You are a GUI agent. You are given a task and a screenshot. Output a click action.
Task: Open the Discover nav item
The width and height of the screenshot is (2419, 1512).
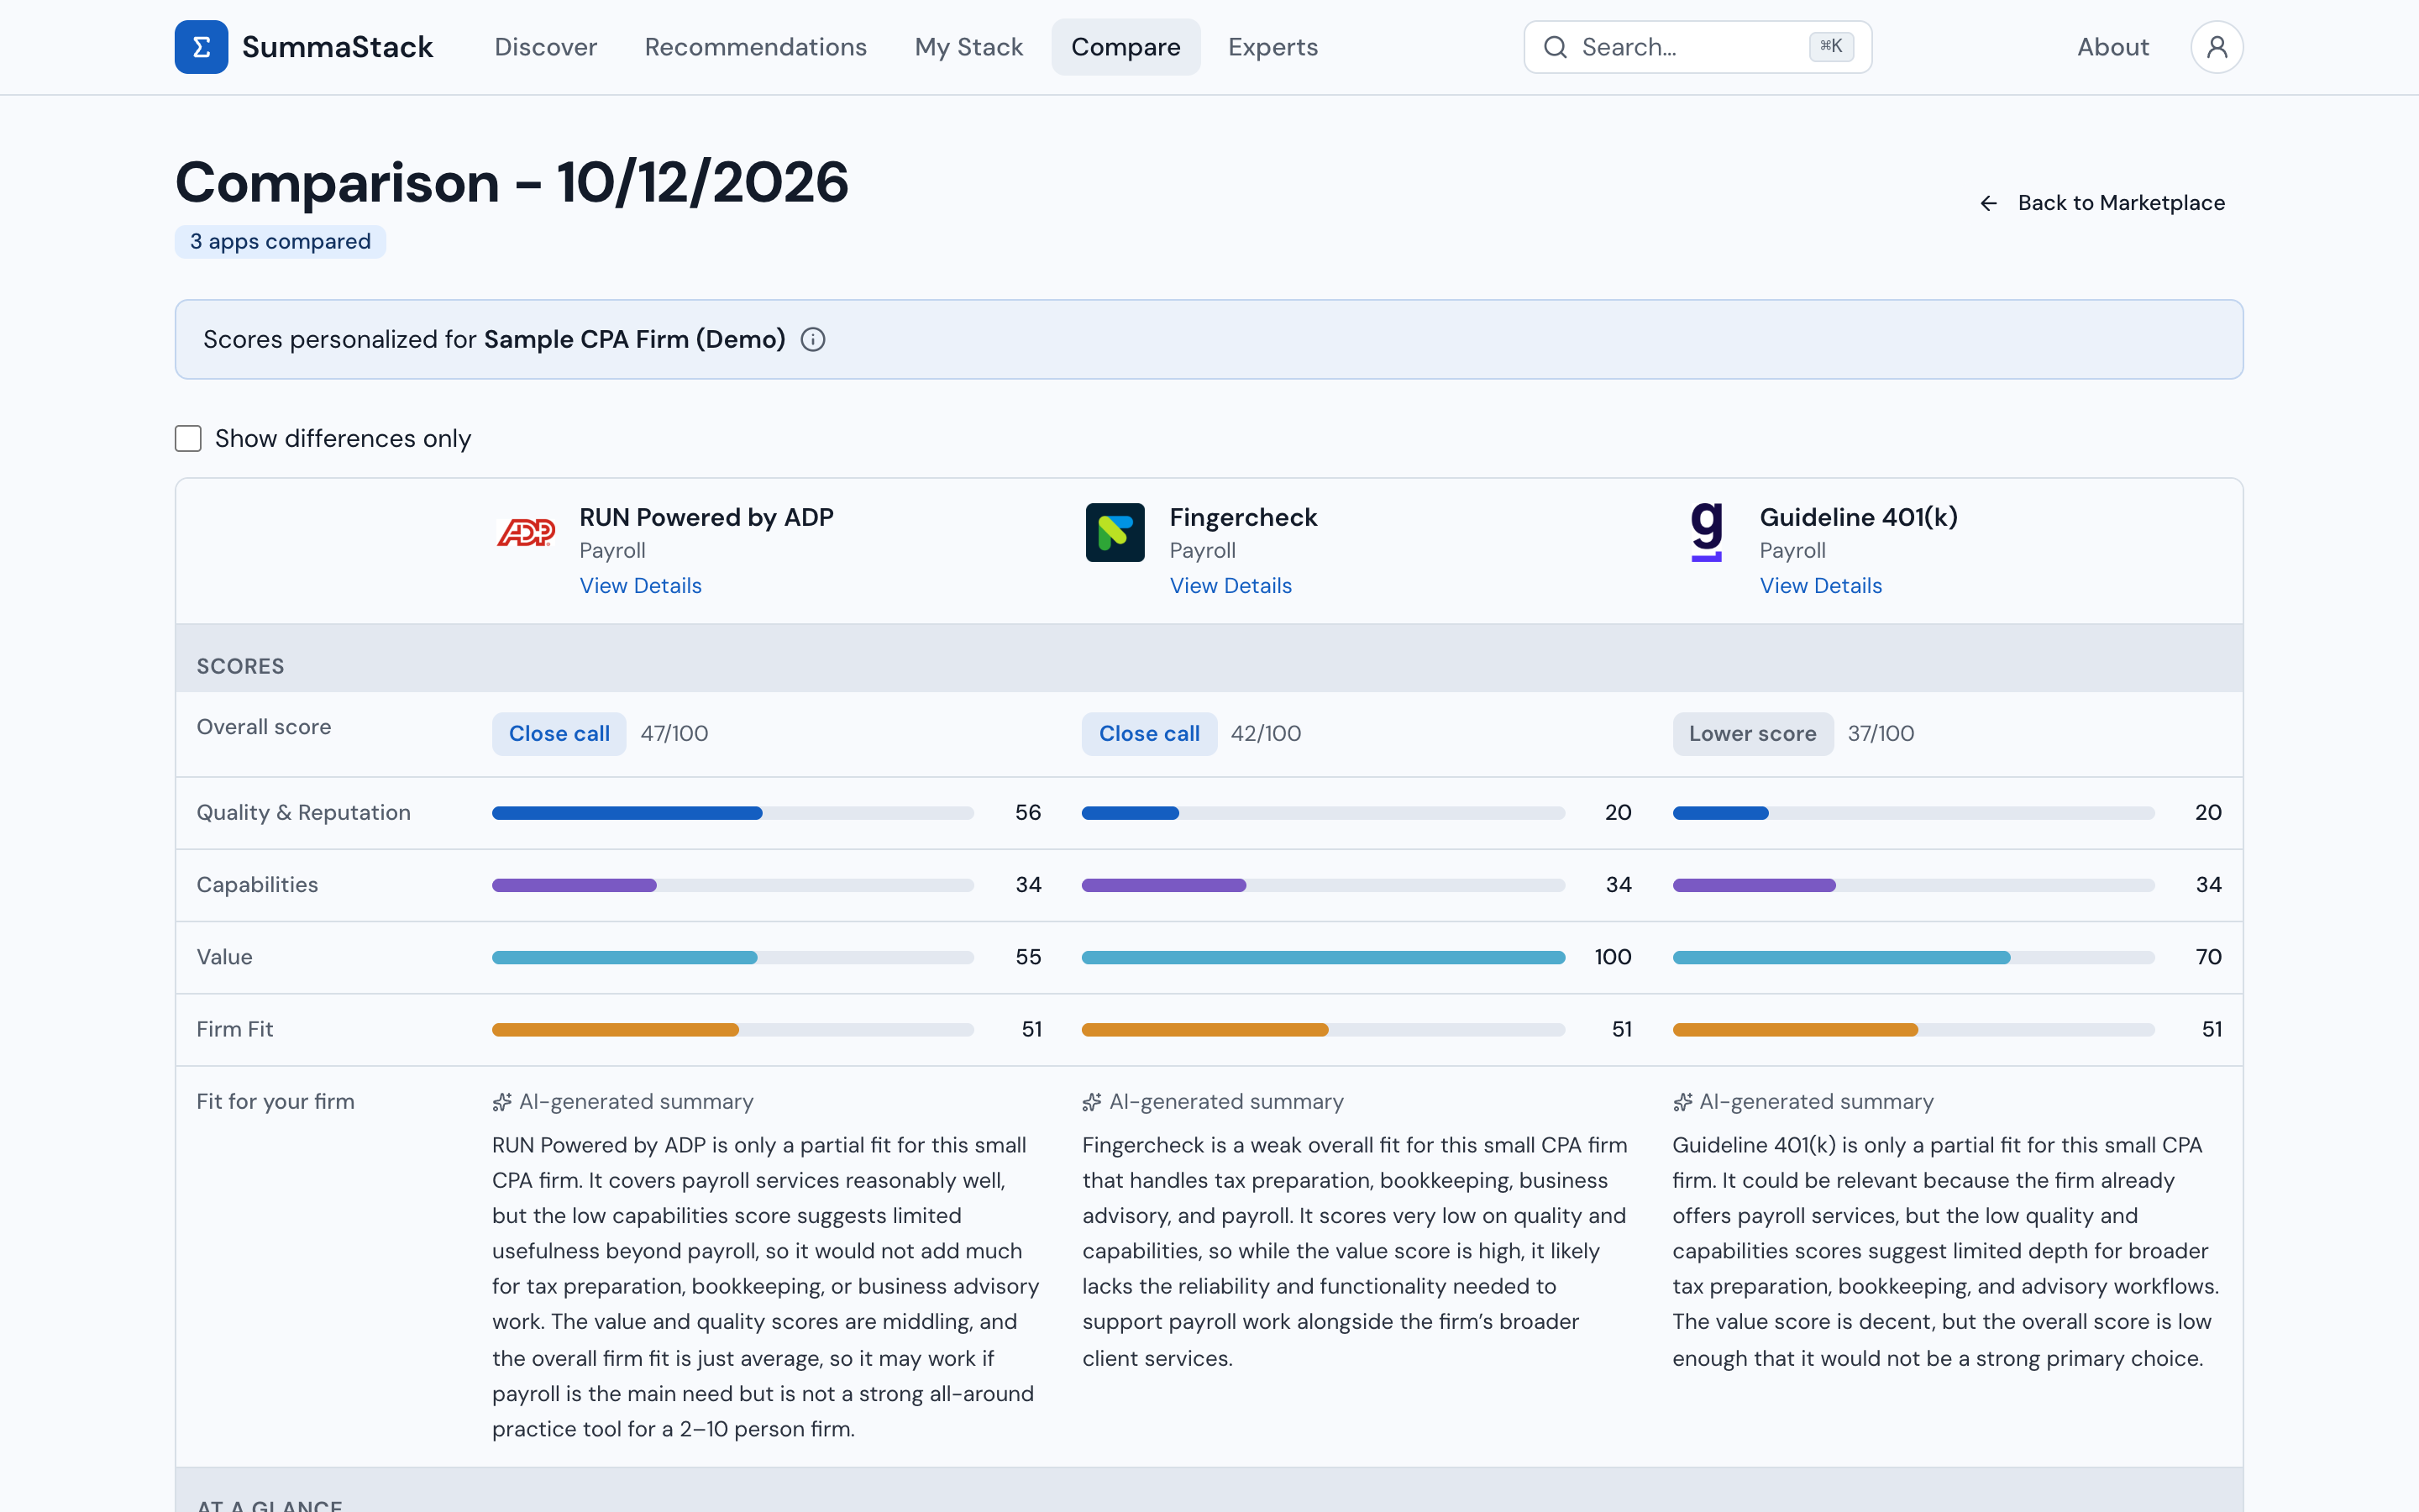pyautogui.click(x=546, y=47)
